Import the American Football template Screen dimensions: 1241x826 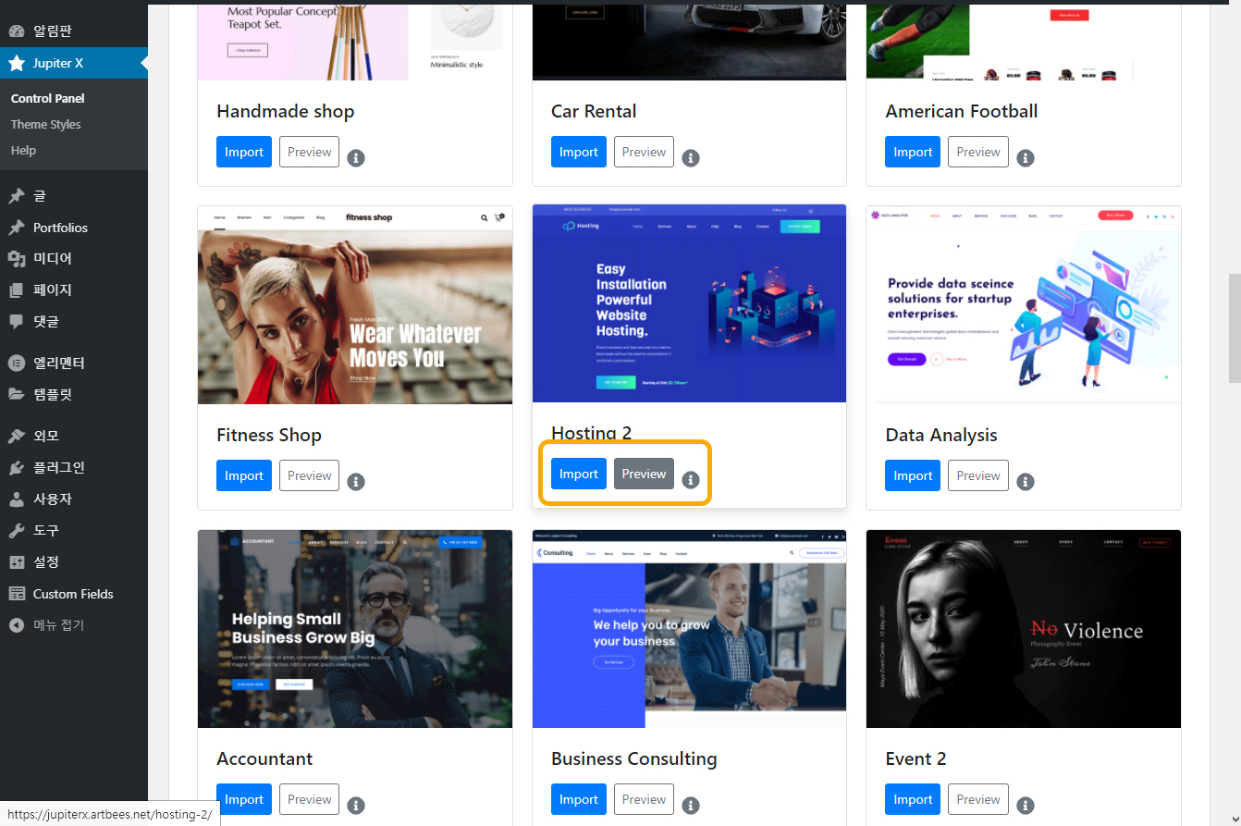[913, 152]
